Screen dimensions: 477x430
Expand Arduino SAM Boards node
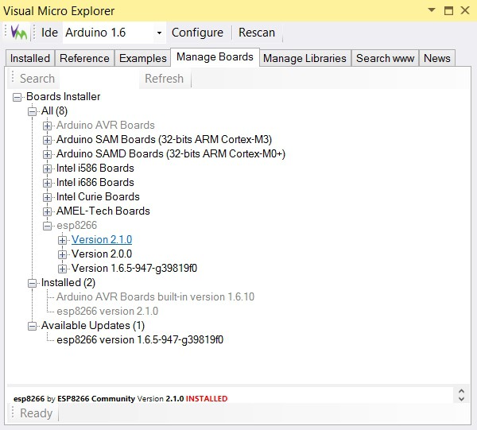(47, 140)
